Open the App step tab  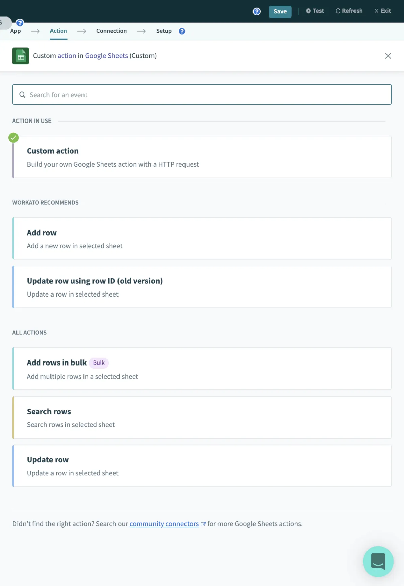[15, 31]
